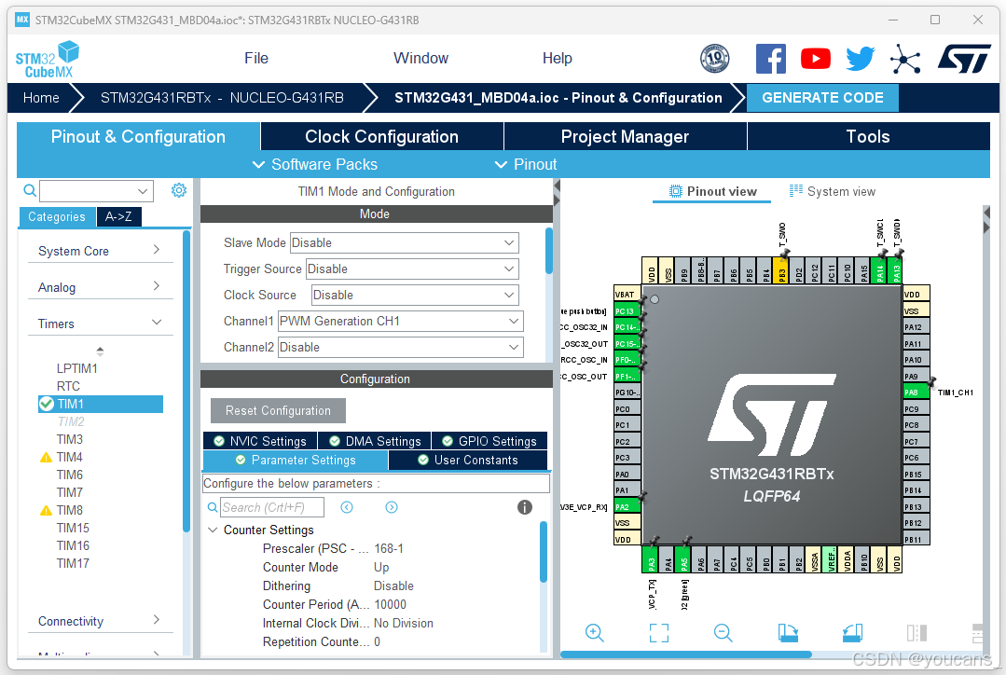Rotate the chip view counterclockwise
1006x675 pixels.
[x=853, y=633]
